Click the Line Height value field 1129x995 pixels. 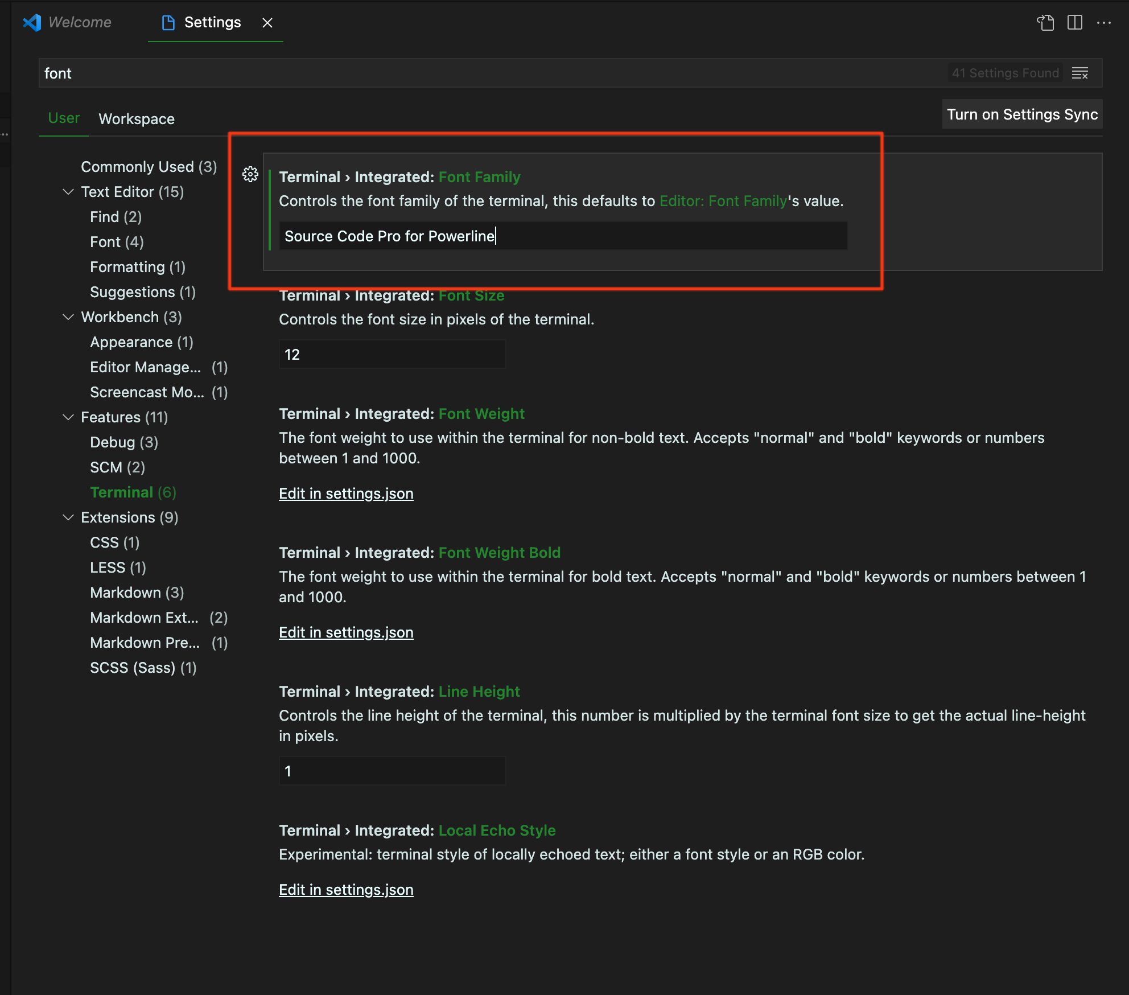tap(392, 771)
